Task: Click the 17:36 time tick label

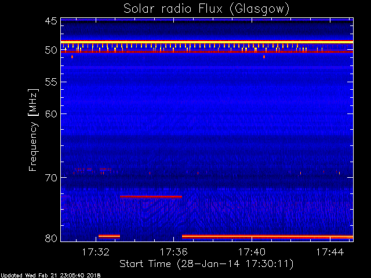Action: pyautogui.click(x=174, y=253)
